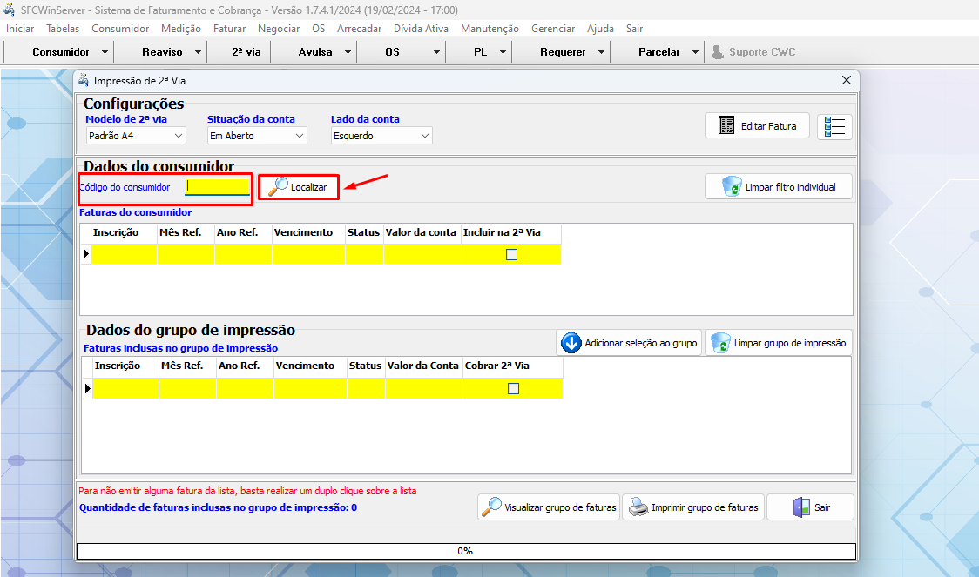Image resolution: width=979 pixels, height=577 pixels.
Task: Open the checklist icon button beside Editar Fatura
Action: coord(834,126)
